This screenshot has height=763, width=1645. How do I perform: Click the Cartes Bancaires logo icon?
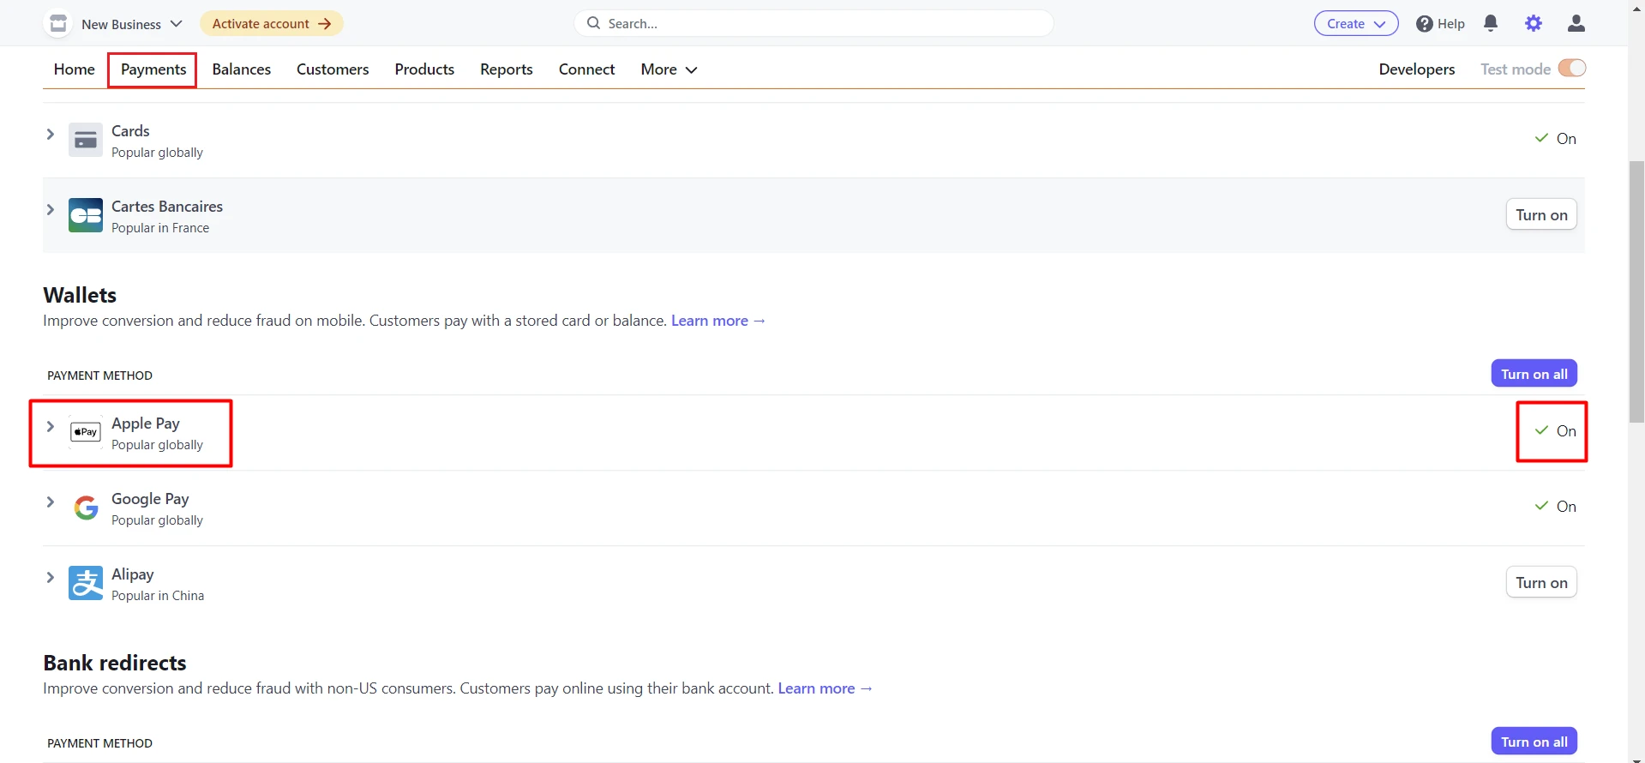[x=86, y=216]
